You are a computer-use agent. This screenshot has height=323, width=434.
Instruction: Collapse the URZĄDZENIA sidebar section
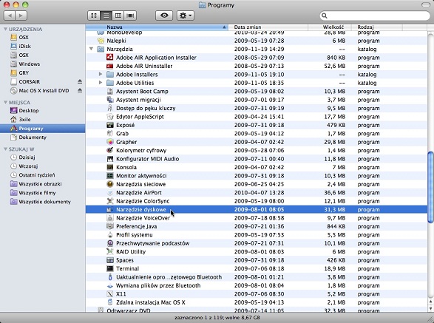tap(5, 29)
